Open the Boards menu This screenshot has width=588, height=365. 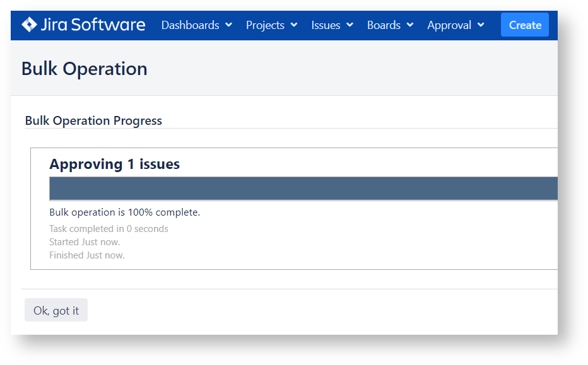pos(390,25)
